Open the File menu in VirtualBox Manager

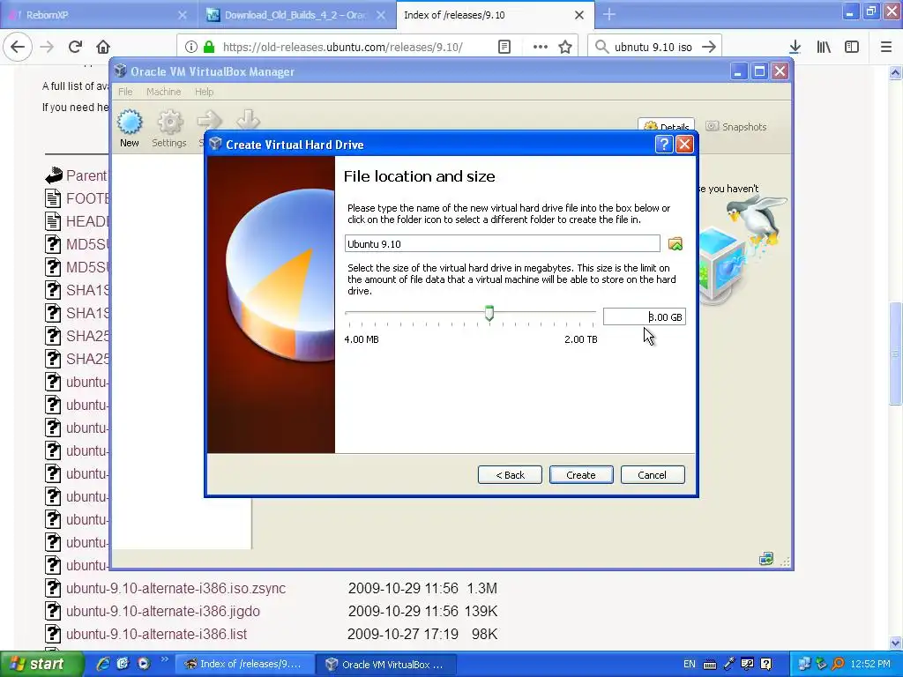tap(125, 92)
